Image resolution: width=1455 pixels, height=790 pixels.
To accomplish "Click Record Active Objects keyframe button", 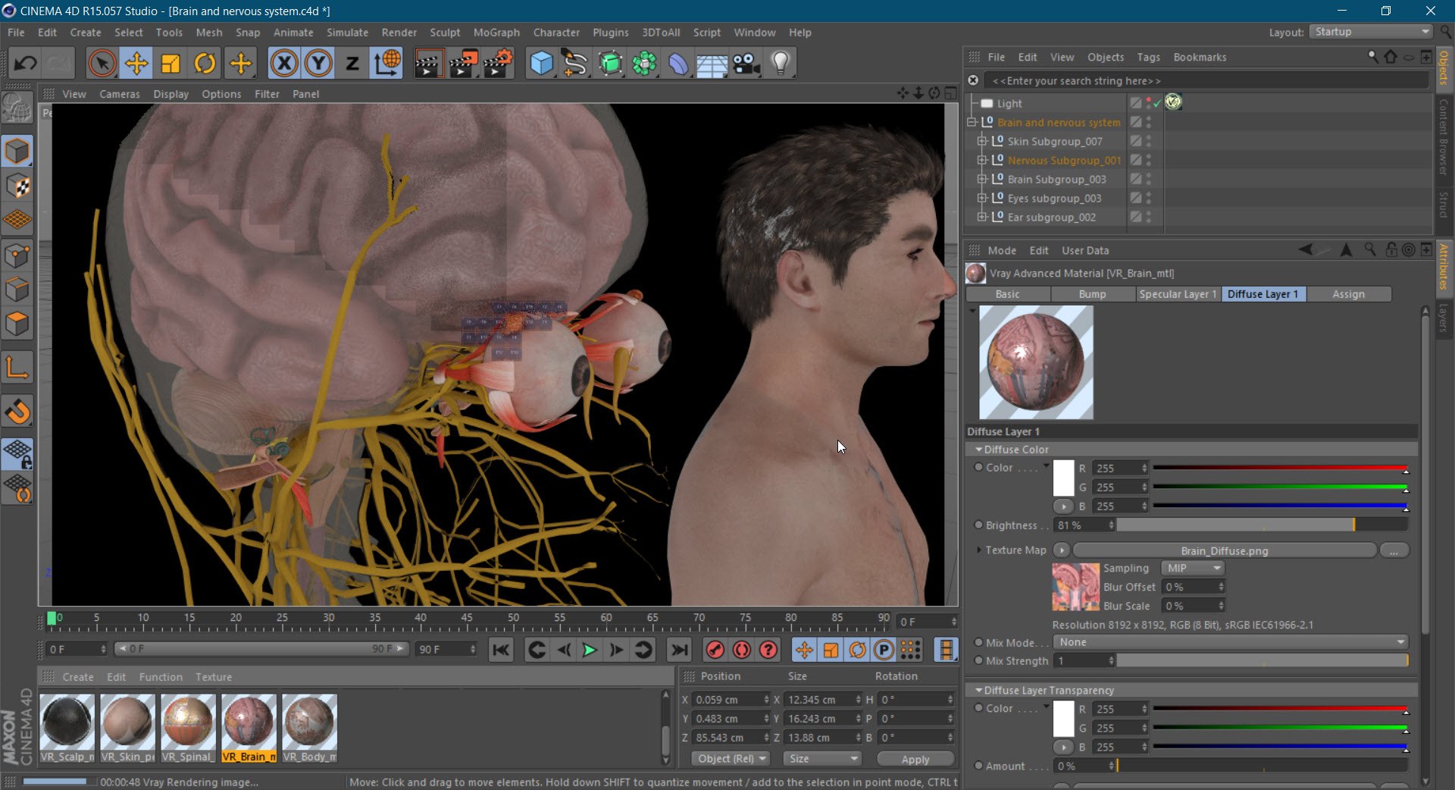I will [x=715, y=650].
